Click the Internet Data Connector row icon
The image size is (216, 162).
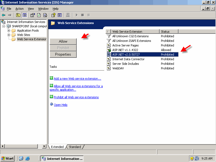109,59
